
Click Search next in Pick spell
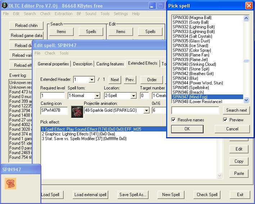pos(236,110)
